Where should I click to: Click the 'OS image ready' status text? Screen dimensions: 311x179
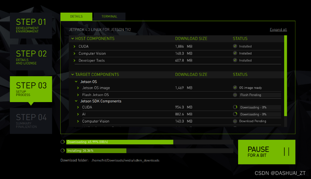(x=250, y=87)
